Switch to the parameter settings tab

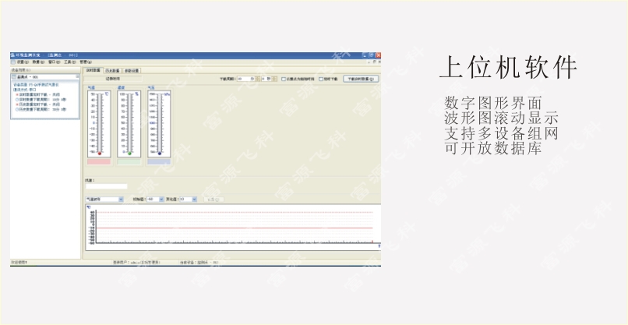pyautogui.click(x=132, y=70)
